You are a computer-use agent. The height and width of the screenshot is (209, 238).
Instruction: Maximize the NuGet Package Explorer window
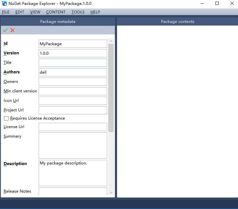217,3
